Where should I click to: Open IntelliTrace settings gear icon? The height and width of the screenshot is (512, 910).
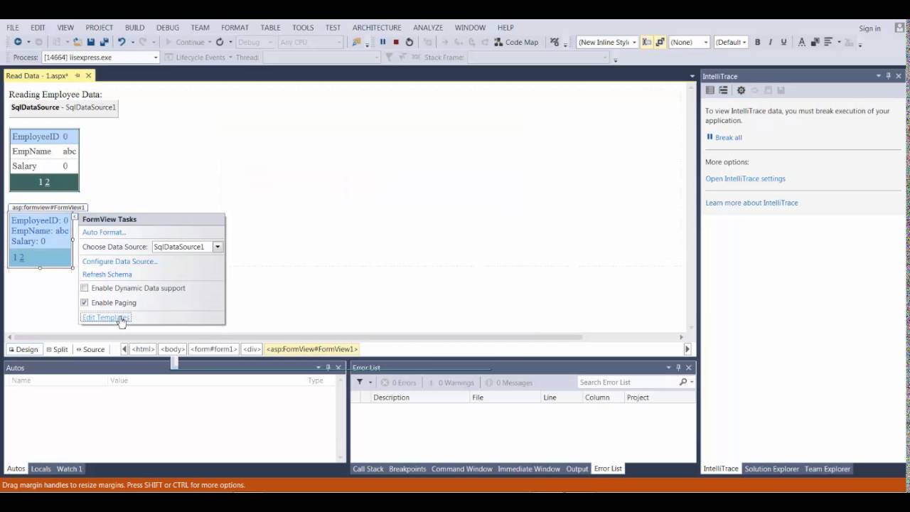[x=741, y=90]
